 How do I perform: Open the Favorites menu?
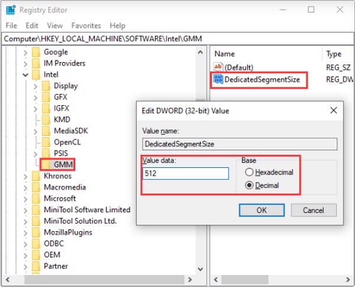[86, 25]
